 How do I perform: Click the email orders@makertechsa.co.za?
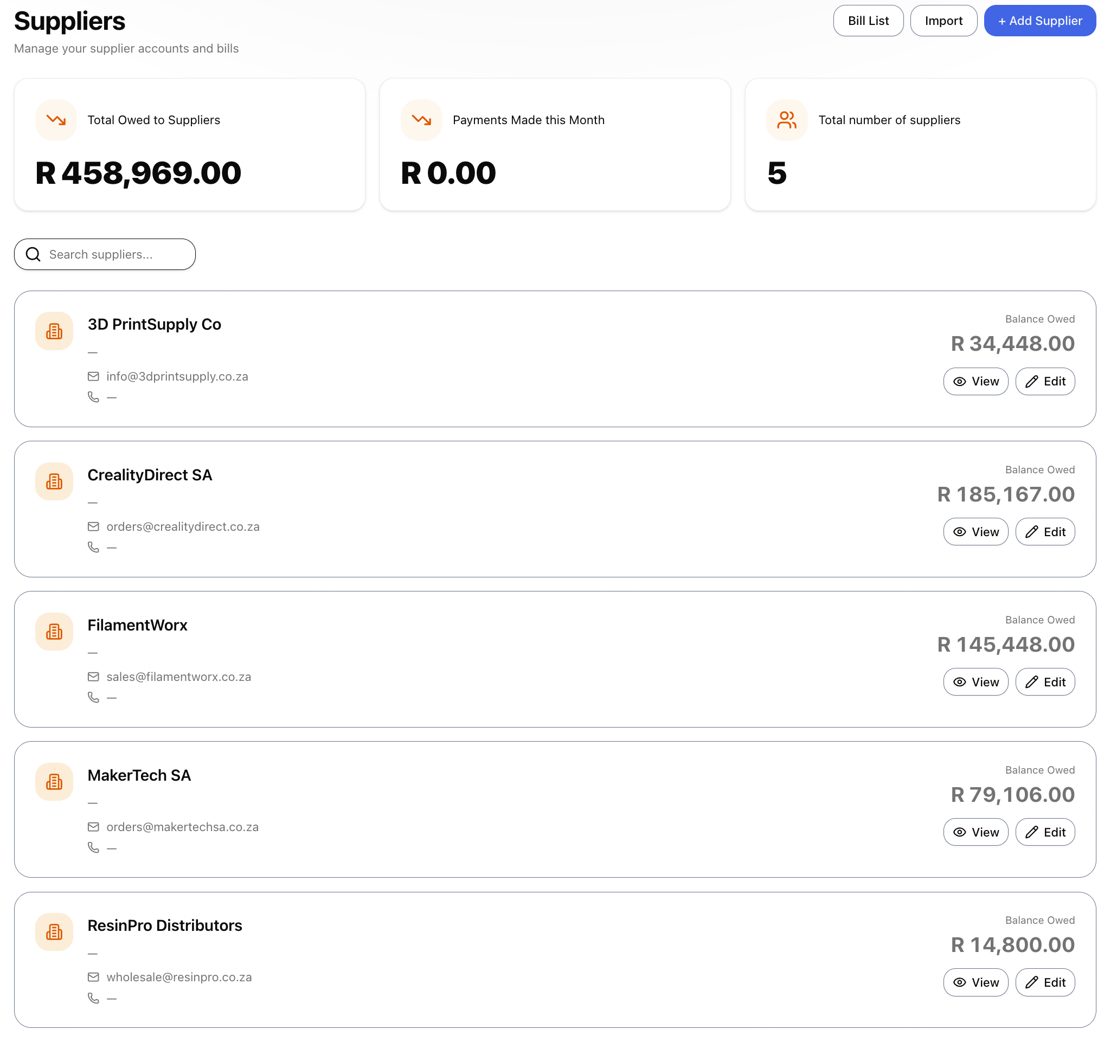[x=182, y=827]
